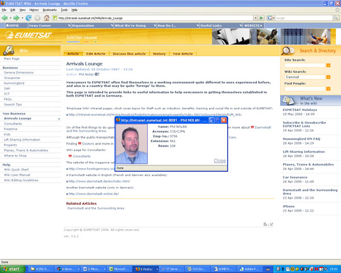Switch to the Edit Article tab

tap(95, 53)
